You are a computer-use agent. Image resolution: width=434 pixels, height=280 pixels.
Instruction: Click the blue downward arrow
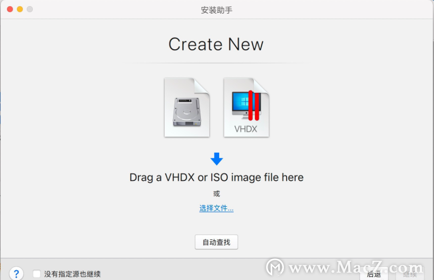pos(216,159)
